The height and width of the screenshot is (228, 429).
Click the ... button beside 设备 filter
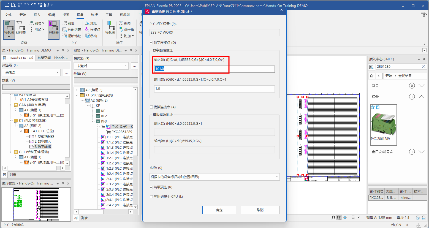tap(135, 66)
